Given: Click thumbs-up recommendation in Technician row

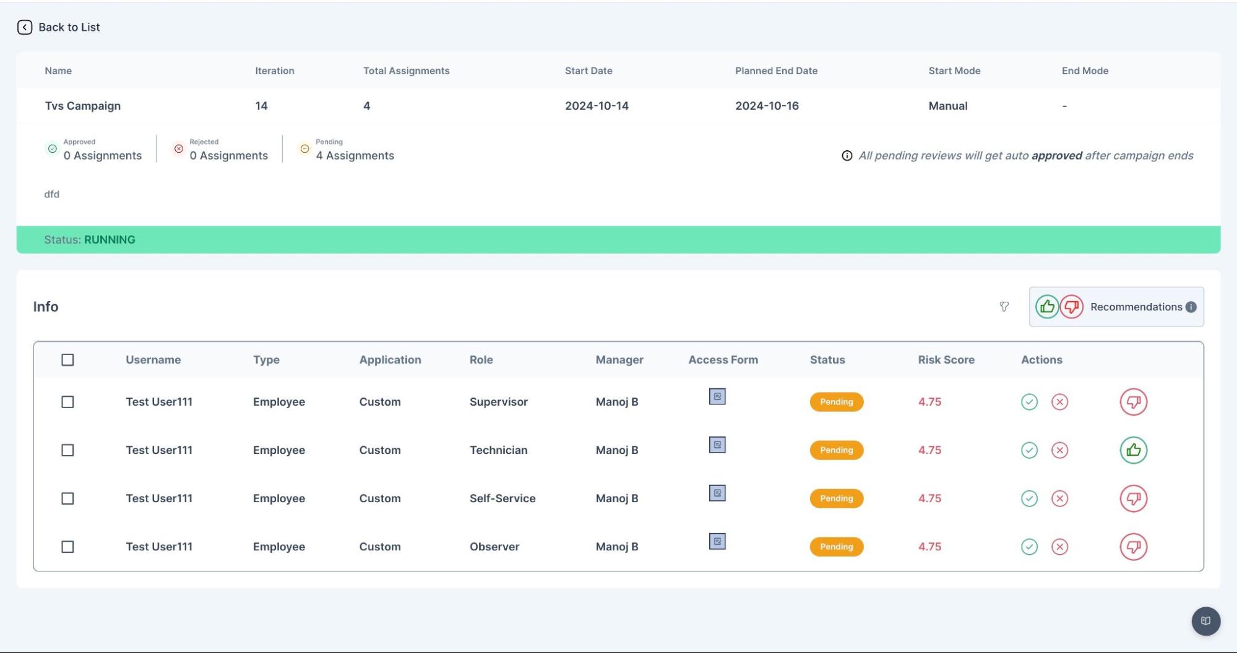Looking at the screenshot, I should point(1133,450).
